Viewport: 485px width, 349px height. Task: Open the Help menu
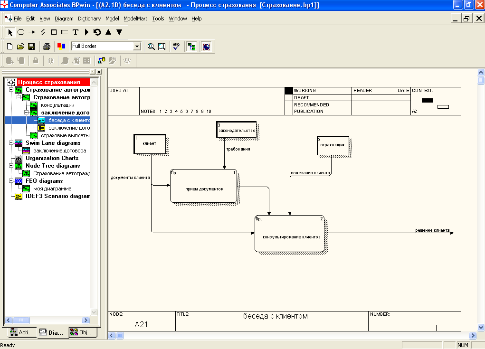tap(196, 19)
